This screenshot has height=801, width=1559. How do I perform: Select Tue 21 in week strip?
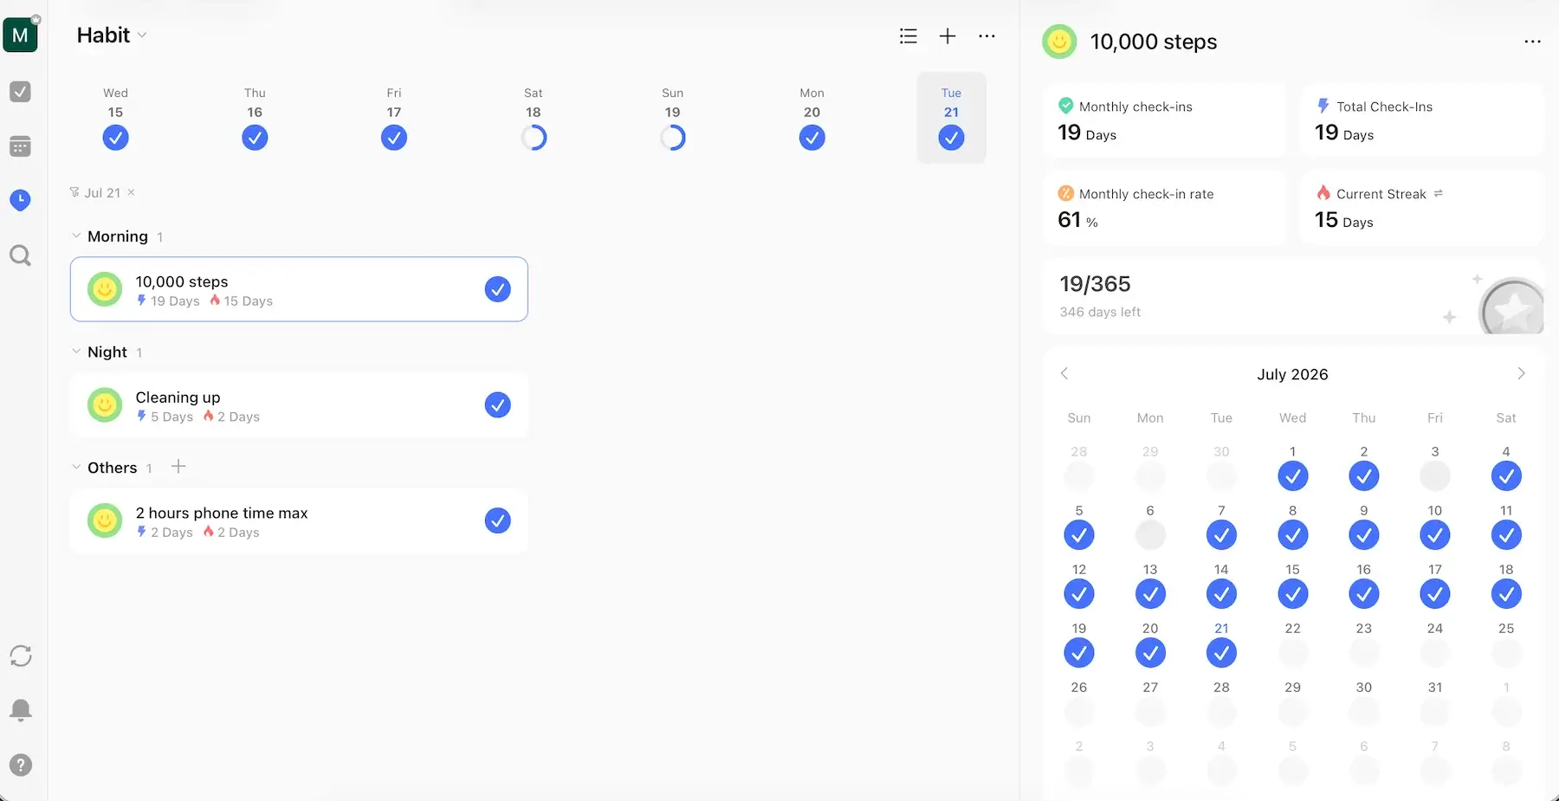pyautogui.click(x=951, y=119)
